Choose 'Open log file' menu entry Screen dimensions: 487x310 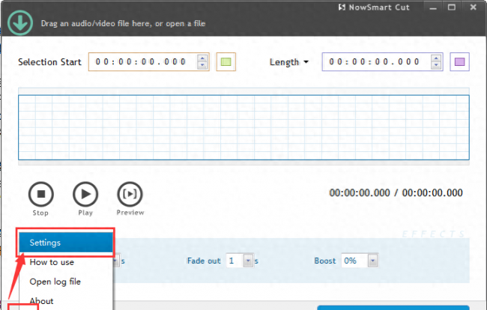pos(66,282)
